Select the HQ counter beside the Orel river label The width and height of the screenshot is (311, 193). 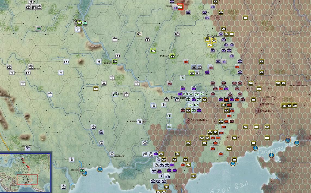coord(183,78)
